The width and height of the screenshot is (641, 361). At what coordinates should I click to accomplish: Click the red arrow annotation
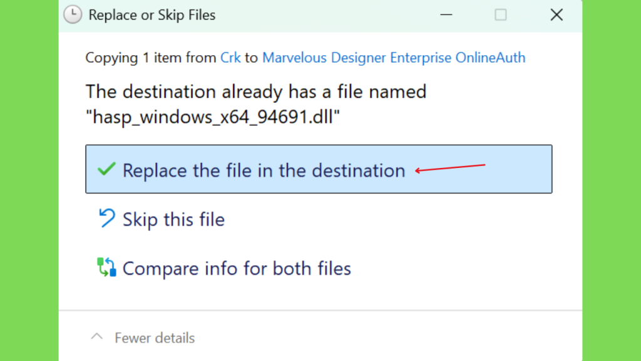(x=450, y=168)
